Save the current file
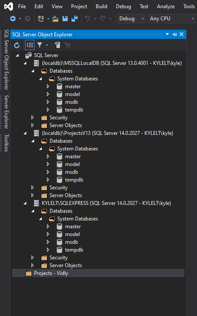The height and width of the screenshot is (316, 197). pyautogui.click(x=65, y=19)
